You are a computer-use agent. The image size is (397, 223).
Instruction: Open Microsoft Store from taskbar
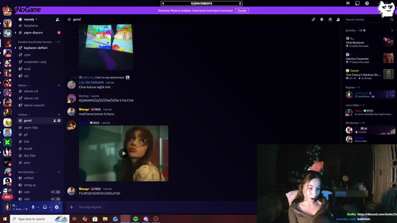click(x=95, y=219)
